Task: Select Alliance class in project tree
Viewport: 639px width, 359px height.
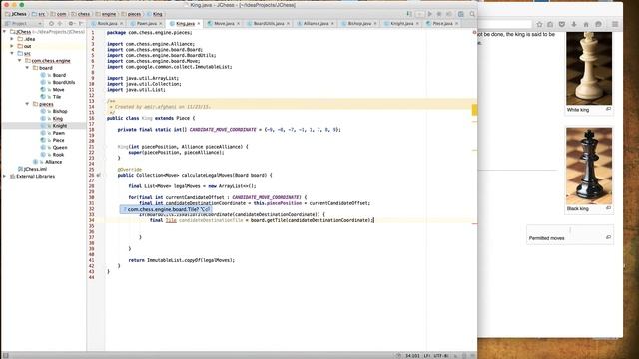Action: (x=53, y=162)
